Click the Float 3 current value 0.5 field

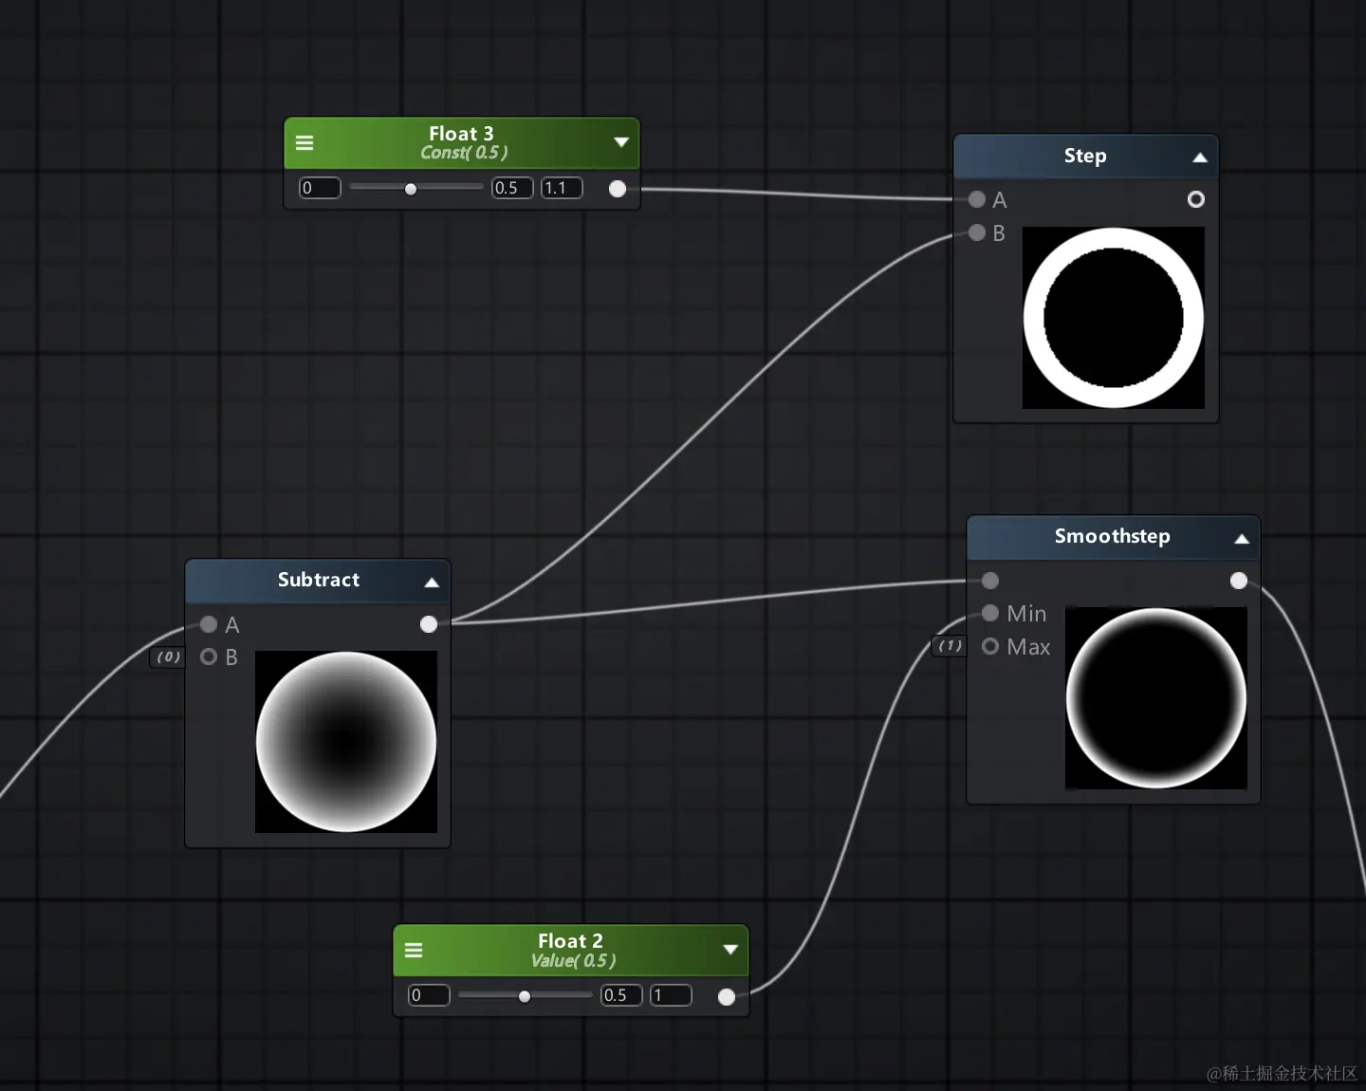pyautogui.click(x=512, y=188)
